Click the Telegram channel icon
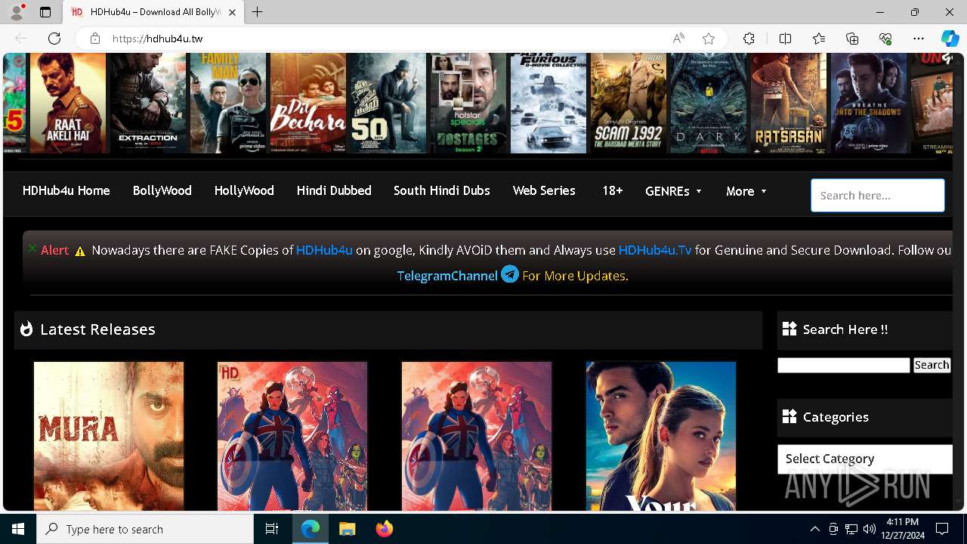The image size is (967, 544). coord(510,274)
